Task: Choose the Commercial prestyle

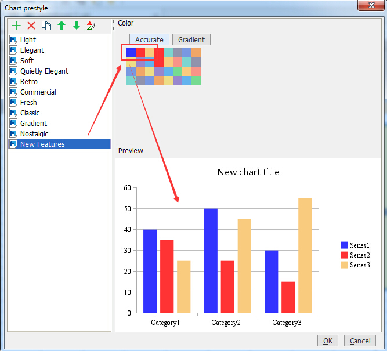Action: (x=59, y=92)
